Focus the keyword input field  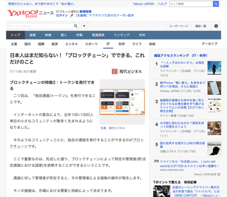pos(40,26)
